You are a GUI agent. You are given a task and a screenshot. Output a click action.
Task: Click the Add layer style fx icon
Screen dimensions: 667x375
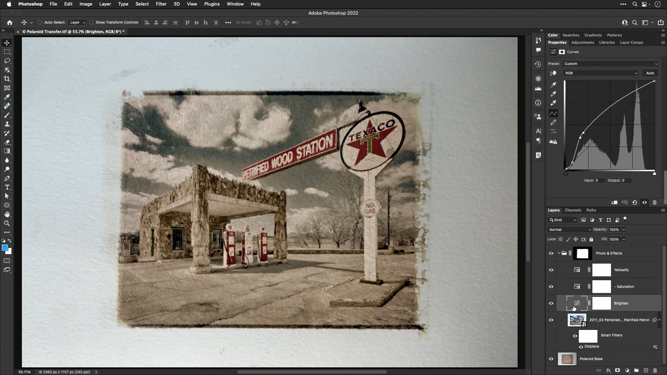[x=609, y=370]
